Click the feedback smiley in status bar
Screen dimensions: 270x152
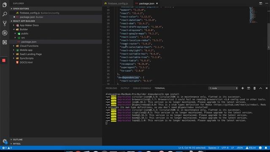point(260,148)
